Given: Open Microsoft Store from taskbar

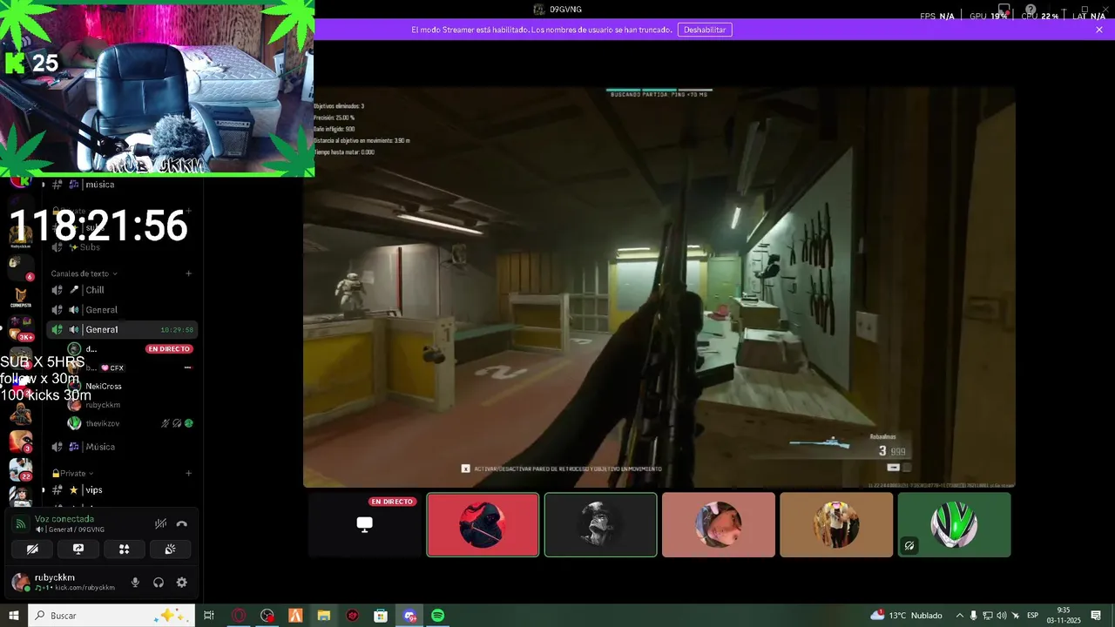Looking at the screenshot, I should pyautogui.click(x=381, y=616).
